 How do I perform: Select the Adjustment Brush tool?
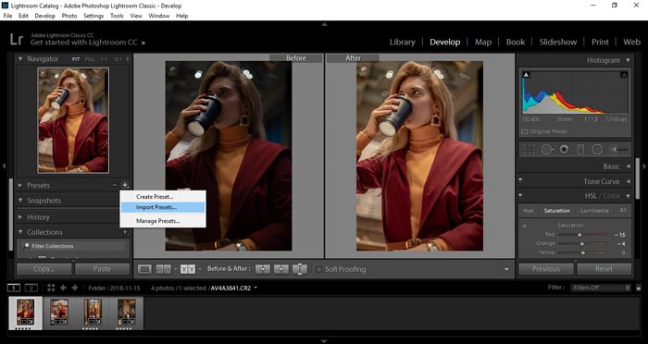pyautogui.click(x=618, y=150)
